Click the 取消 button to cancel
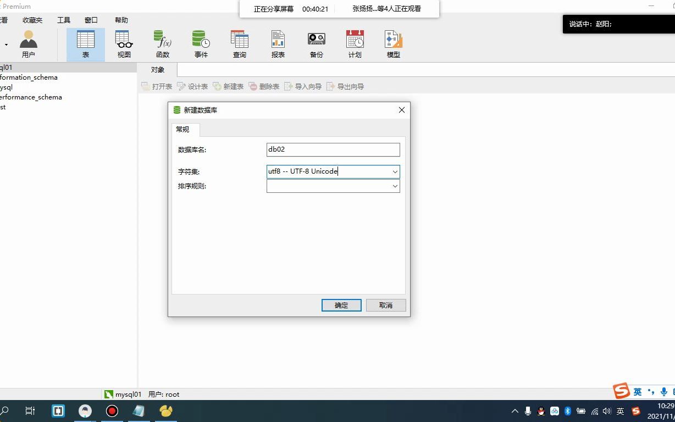Viewport: 675px width, 422px height. point(386,305)
